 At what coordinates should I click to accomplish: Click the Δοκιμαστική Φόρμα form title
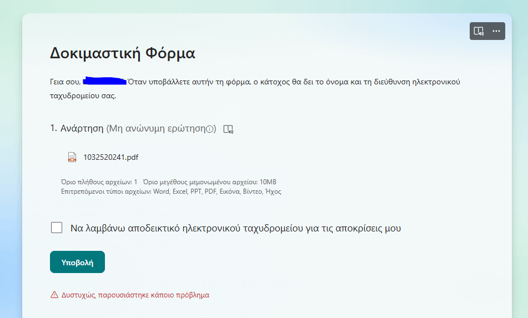(x=123, y=53)
